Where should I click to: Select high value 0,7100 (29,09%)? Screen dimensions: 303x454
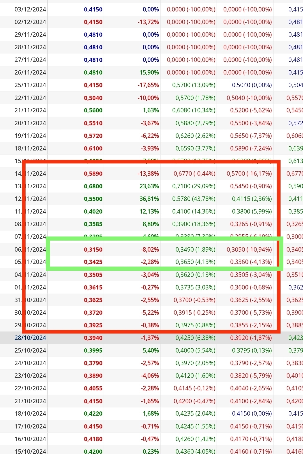[194, 186]
